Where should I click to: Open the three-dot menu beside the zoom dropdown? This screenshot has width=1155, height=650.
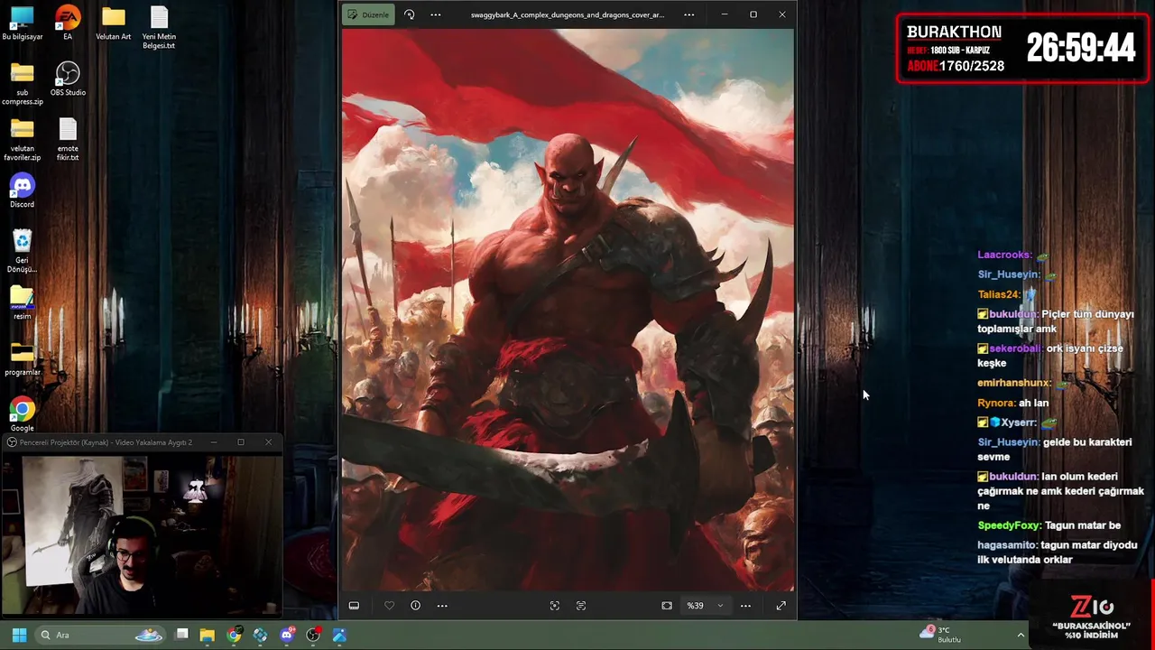(x=745, y=606)
